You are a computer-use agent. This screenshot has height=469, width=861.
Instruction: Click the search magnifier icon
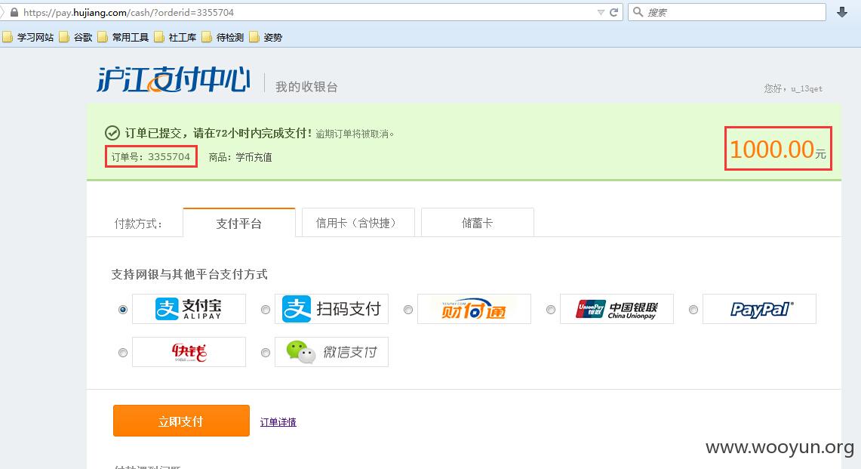(638, 12)
